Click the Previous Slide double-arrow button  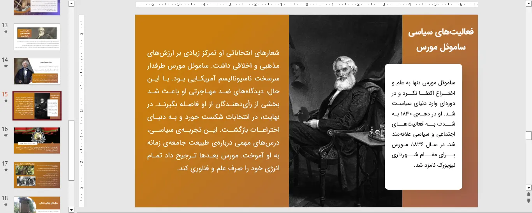pyautogui.click(x=528, y=194)
